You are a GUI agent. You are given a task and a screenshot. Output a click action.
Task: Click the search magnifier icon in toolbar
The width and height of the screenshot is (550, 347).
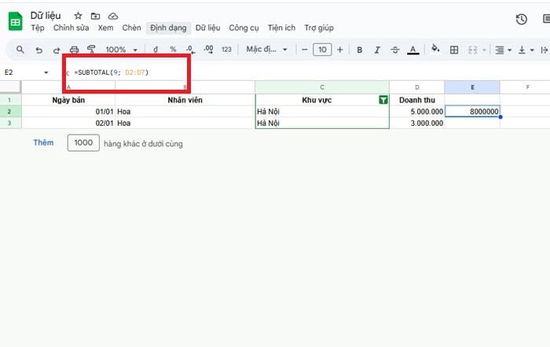20,50
